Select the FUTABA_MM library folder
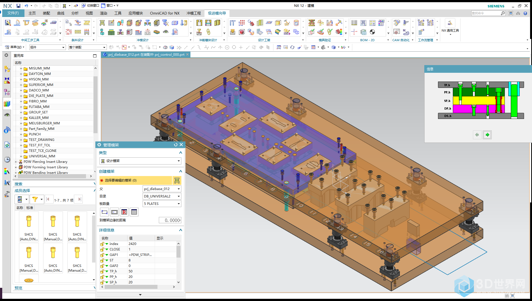 tap(39, 107)
